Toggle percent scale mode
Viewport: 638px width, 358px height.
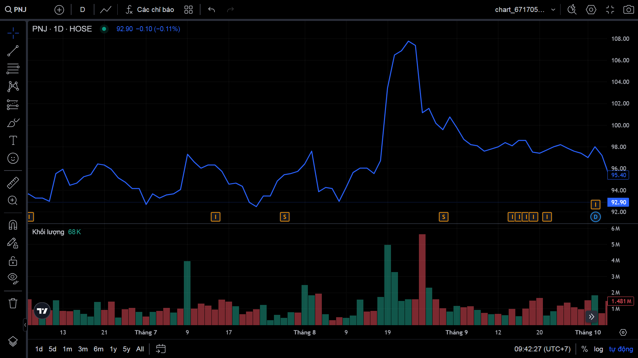point(584,349)
